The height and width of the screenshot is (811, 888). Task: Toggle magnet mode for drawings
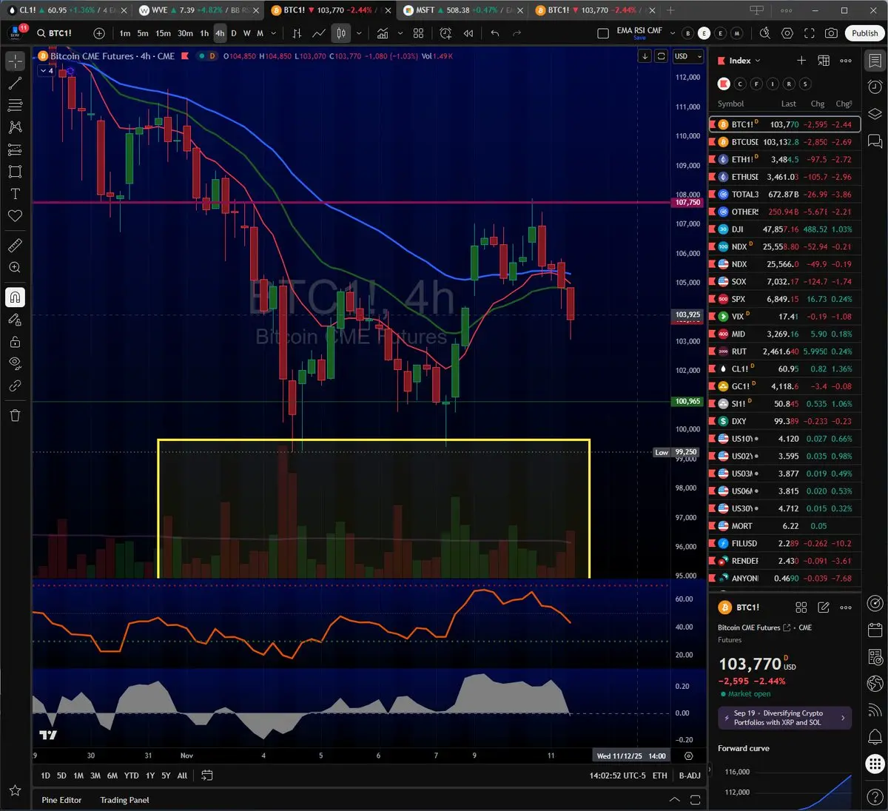pos(15,297)
